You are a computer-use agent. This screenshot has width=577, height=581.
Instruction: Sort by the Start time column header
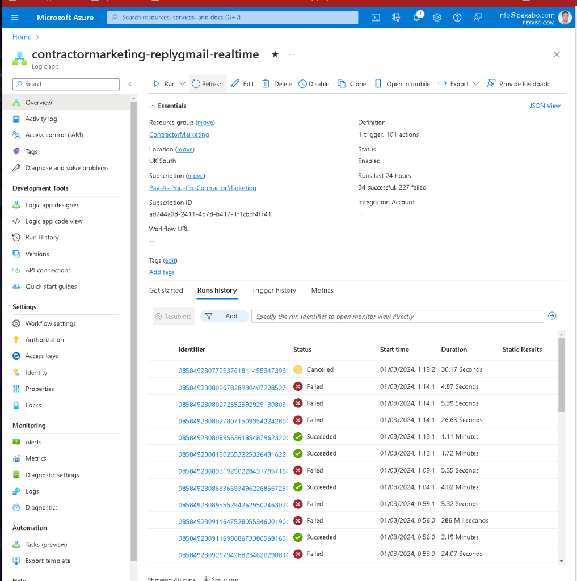click(394, 350)
